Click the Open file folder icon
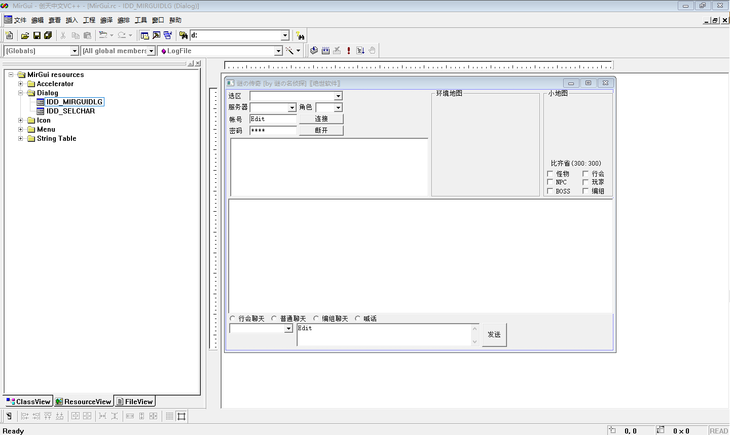Image resolution: width=730 pixels, height=435 pixels. pyautogui.click(x=25, y=35)
